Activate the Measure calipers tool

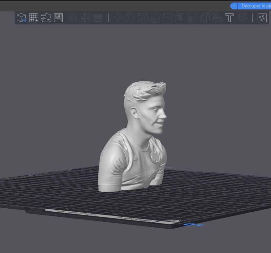coord(241,18)
